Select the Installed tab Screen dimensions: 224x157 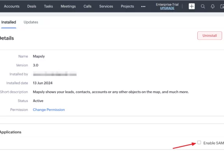9,22
